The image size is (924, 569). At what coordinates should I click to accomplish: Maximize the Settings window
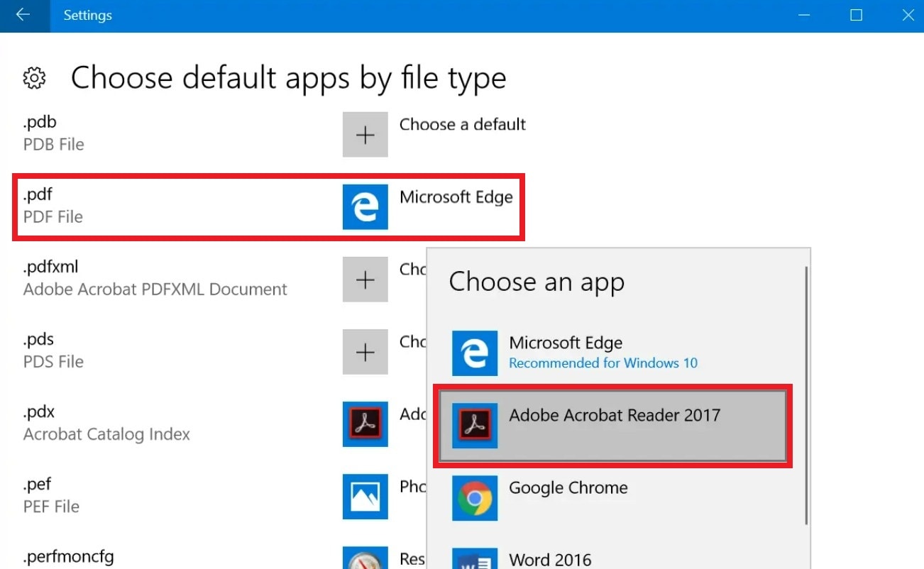pos(857,15)
